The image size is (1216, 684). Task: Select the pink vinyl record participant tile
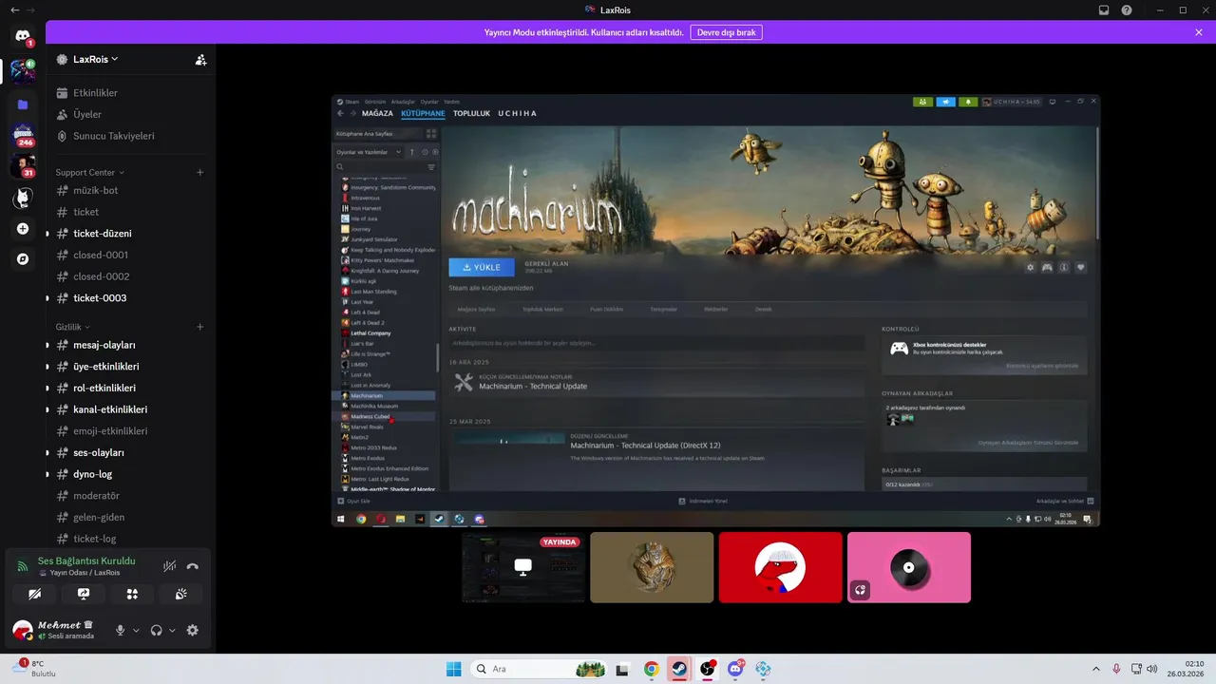[909, 567]
